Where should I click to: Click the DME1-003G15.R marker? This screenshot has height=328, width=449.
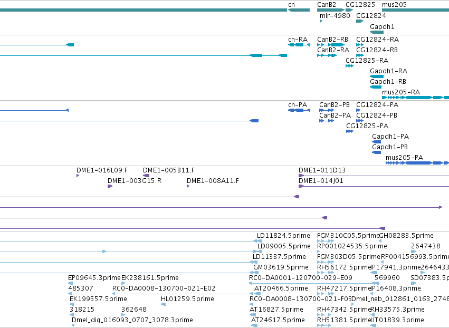pyautogui.click(x=110, y=186)
